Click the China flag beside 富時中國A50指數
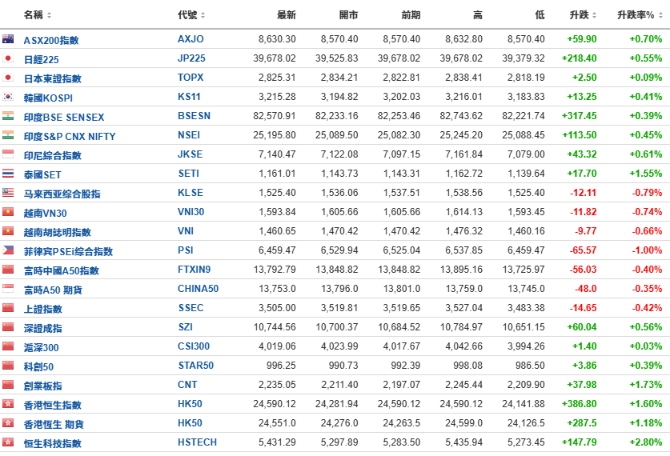This screenshot has width=670, height=456. [x=8, y=270]
